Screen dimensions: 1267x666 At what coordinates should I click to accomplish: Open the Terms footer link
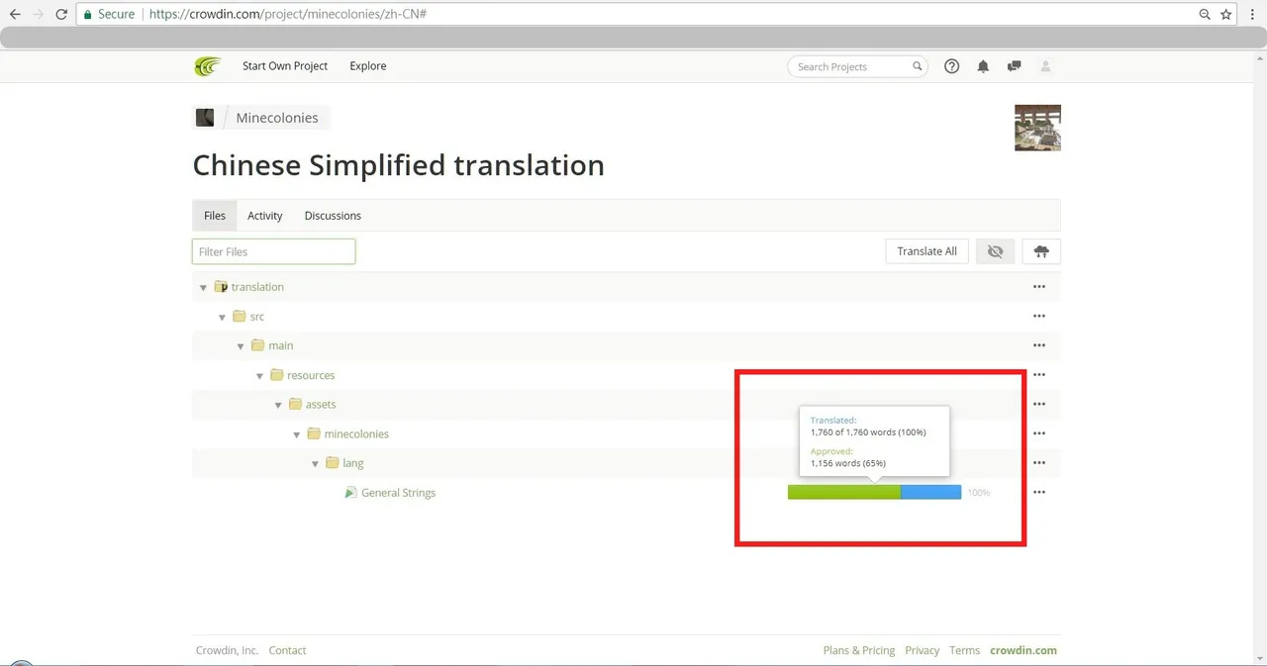964,650
